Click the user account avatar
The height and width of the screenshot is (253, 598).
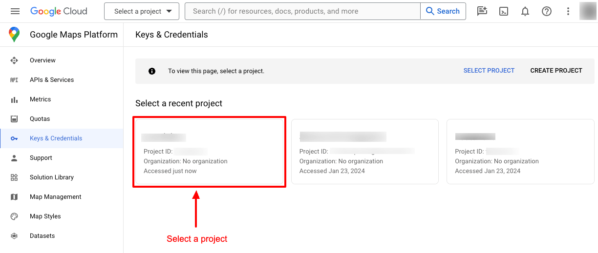(587, 11)
